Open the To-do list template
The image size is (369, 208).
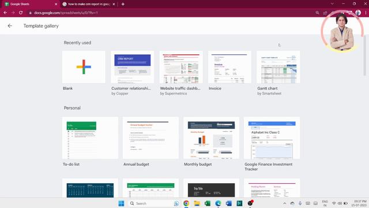coord(90,138)
